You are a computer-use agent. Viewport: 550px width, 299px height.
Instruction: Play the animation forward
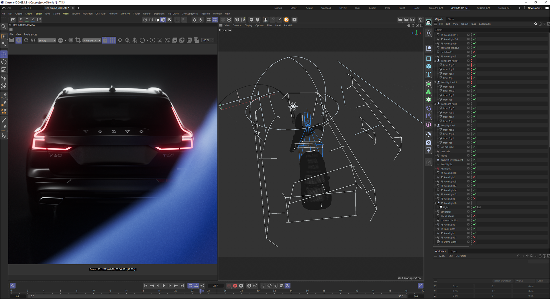[x=164, y=286]
